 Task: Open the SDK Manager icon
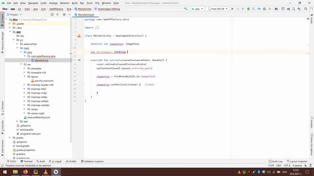pos(299,9)
